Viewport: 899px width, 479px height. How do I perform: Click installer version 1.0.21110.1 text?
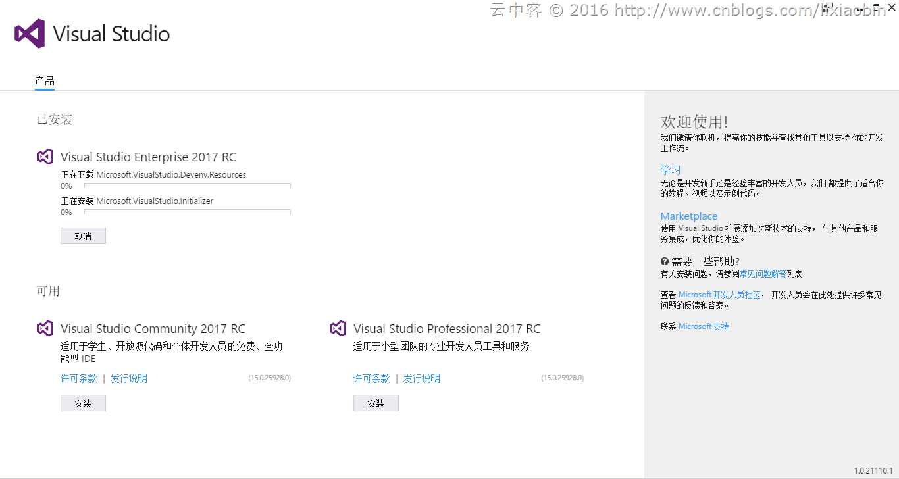873,471
